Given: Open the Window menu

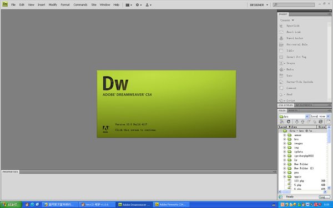Looking at the screenshot, I should [x=105, y=4].
